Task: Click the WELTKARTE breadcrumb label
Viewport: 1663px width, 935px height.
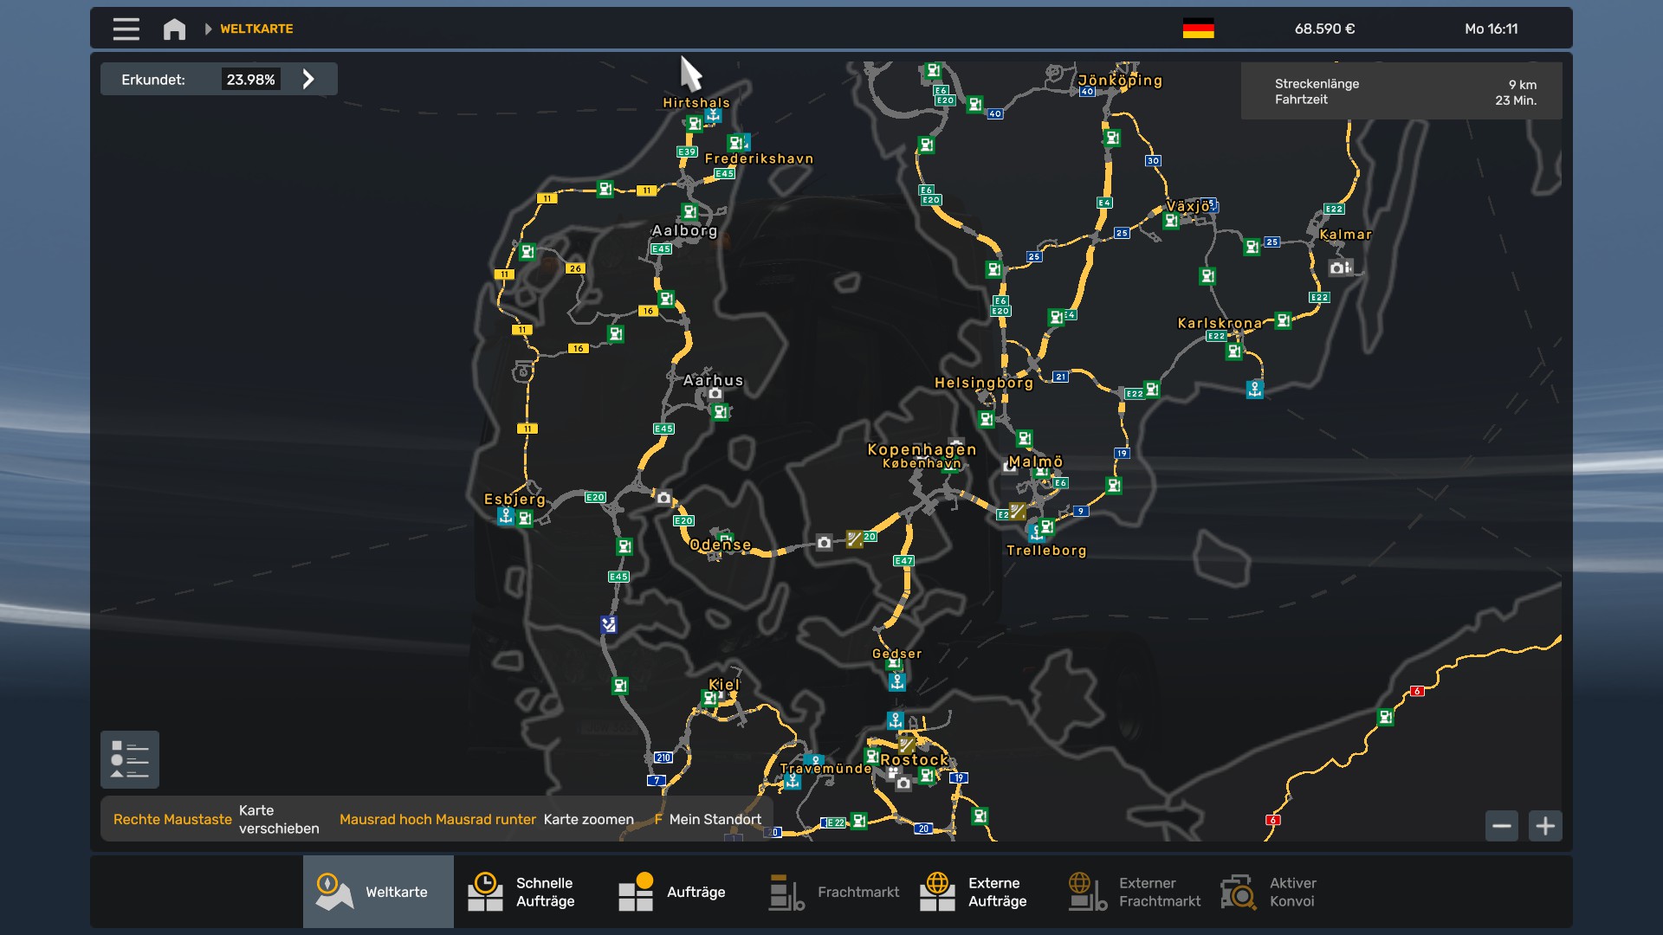Action: [x=256, y=29]
